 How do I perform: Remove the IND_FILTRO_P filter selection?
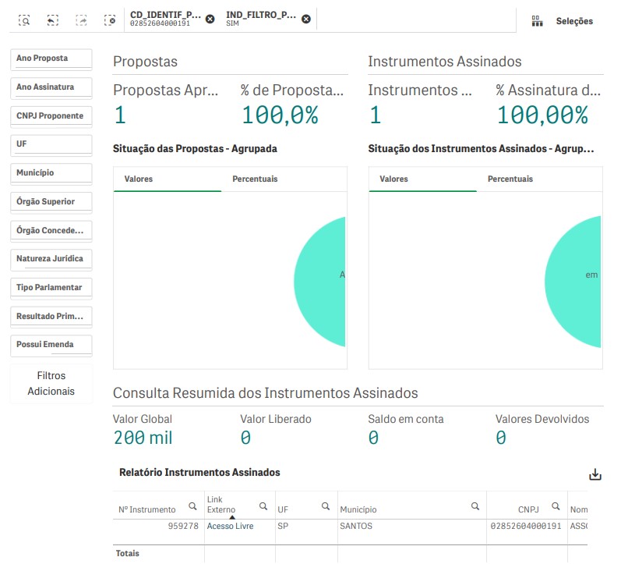(x=306, y=19)
